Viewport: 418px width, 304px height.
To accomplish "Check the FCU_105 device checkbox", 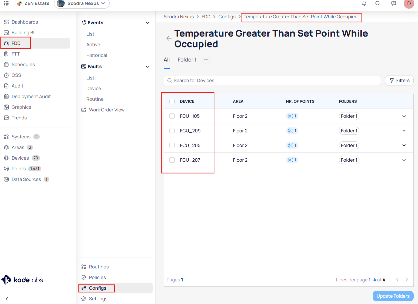I will pos(172,116).
